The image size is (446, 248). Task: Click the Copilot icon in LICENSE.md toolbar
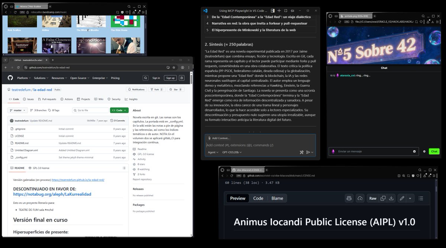(x=349, y=198)
